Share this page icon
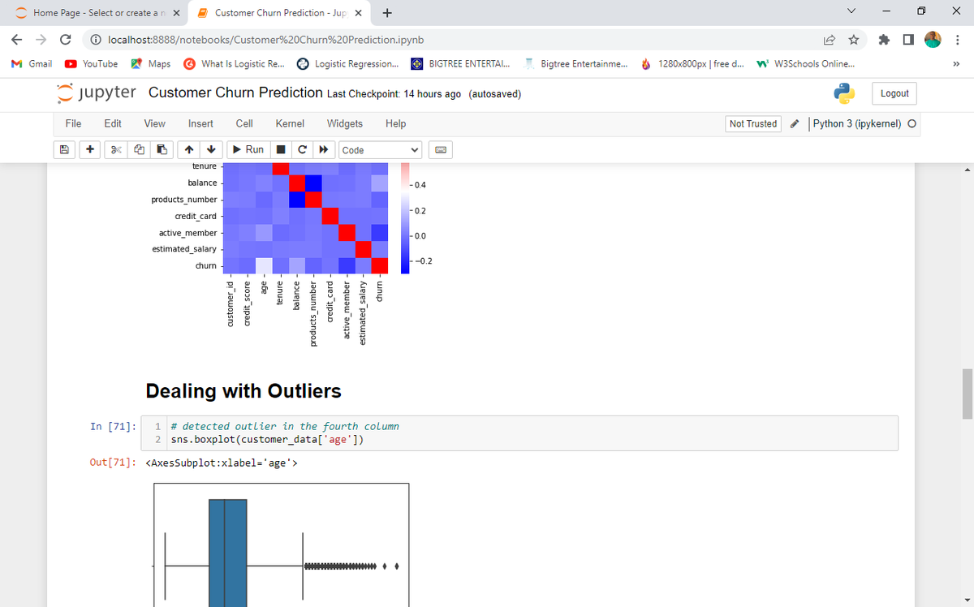974x607 pixels. (830, 39)
